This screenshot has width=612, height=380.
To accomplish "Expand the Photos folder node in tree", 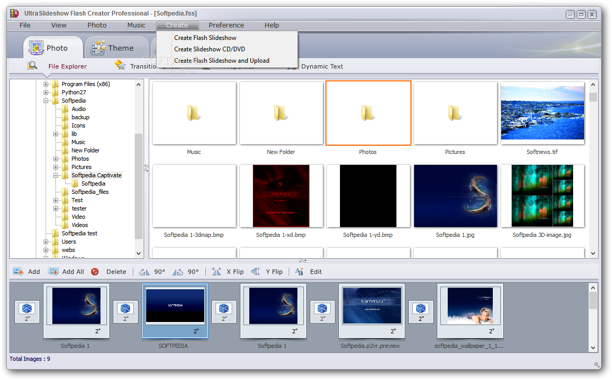I will point(56,159).
